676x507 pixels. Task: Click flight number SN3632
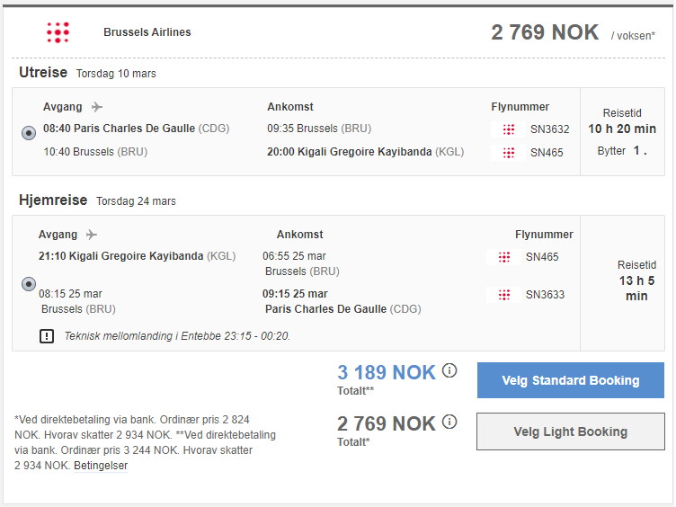pos(549,129)
